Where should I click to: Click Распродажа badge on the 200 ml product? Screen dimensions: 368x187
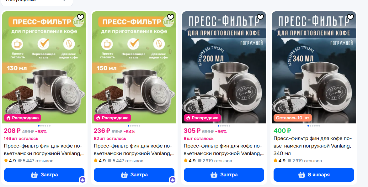[x=202, y=118]
